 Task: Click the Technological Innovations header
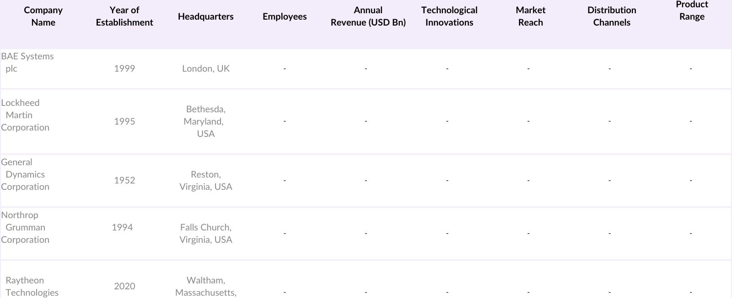click(449, 16)
